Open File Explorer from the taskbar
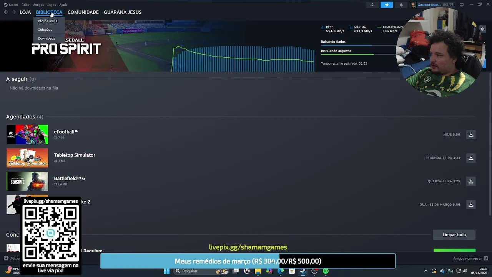The width and height of the screenshot is (492, 277). coord(258,271)
